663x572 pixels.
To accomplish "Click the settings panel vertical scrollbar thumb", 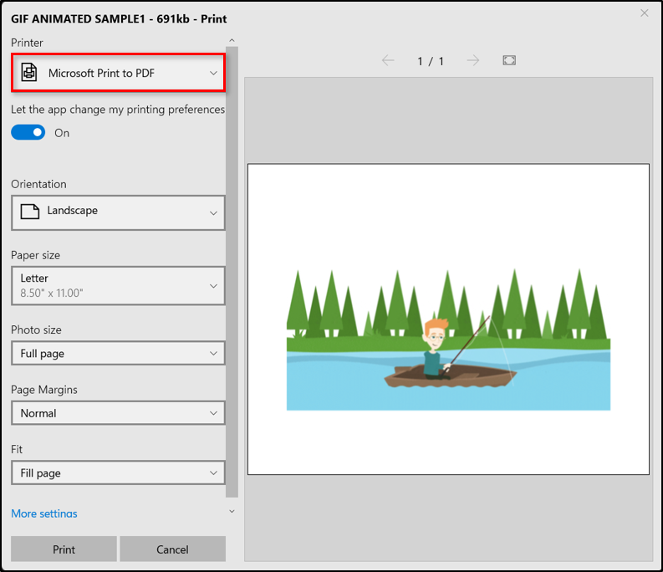I will point(232,272).
